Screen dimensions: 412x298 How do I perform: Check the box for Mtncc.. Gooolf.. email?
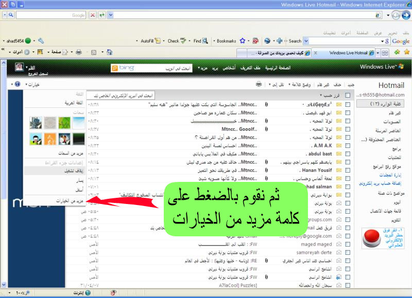(x=348, y=129)
